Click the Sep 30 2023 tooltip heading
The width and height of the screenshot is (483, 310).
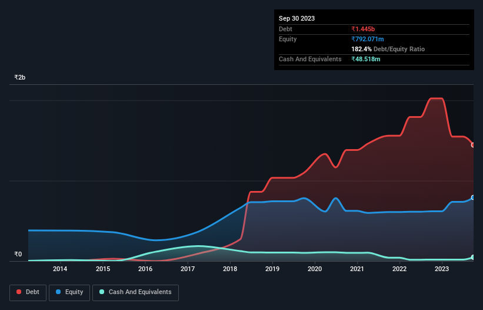(x=297, y=18)
